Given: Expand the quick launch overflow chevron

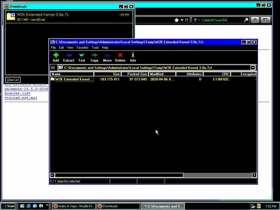Looking at the screenshot, I should click(47, 205).
